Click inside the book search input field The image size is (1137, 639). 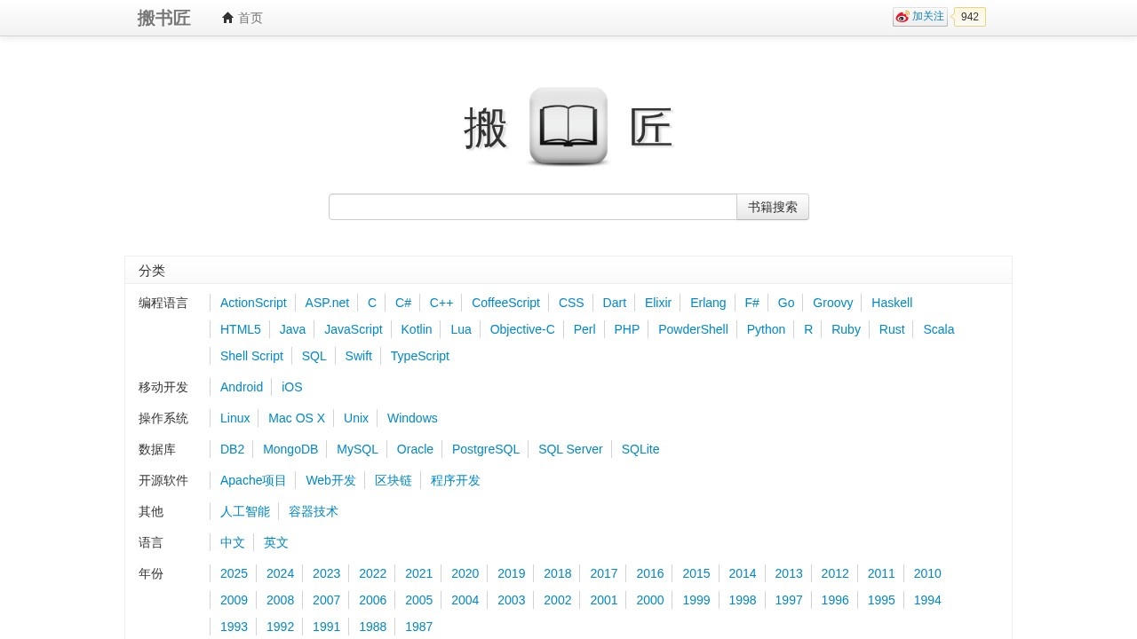click(x=532, y=207)
